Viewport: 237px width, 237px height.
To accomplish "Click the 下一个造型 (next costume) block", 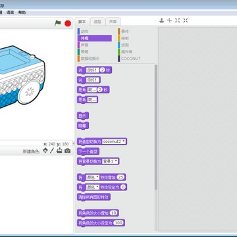I will [x=88, y=151].
